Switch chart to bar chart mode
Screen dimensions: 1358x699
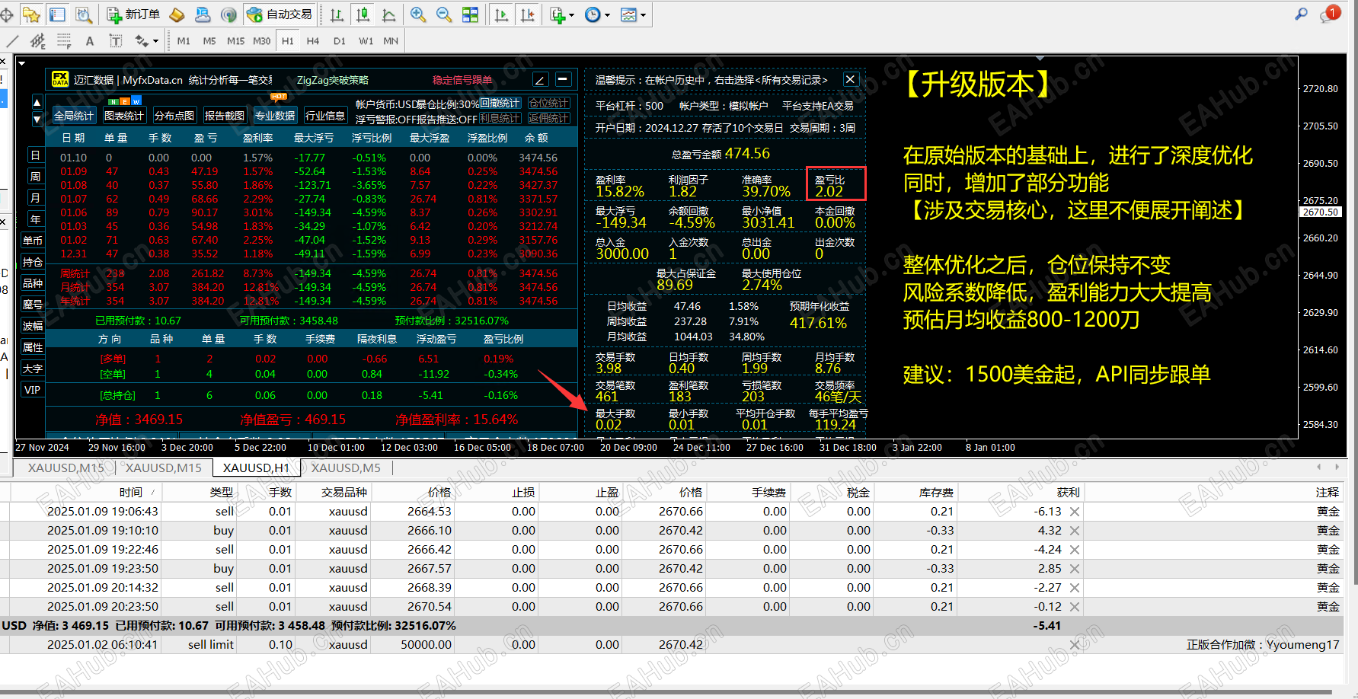337,14
